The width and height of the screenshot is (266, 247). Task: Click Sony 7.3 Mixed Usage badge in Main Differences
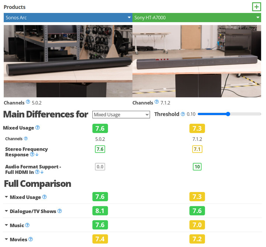pyautogui.click(x=197, y=128)
